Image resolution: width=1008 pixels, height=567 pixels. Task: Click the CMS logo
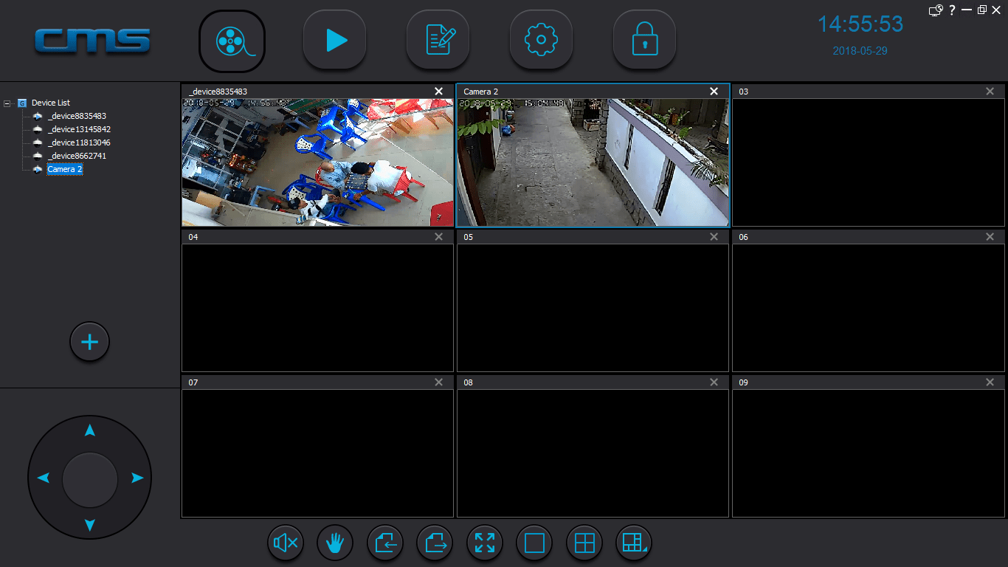92,41
